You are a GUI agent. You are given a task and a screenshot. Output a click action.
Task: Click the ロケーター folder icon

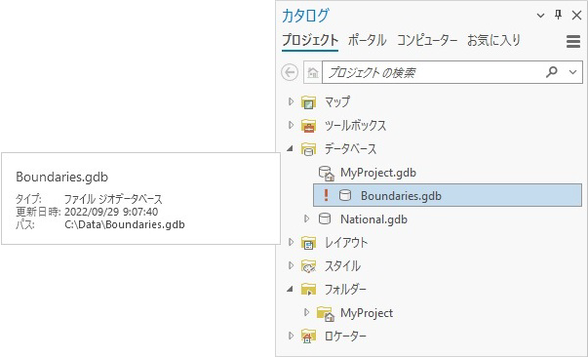pos(308,337)
